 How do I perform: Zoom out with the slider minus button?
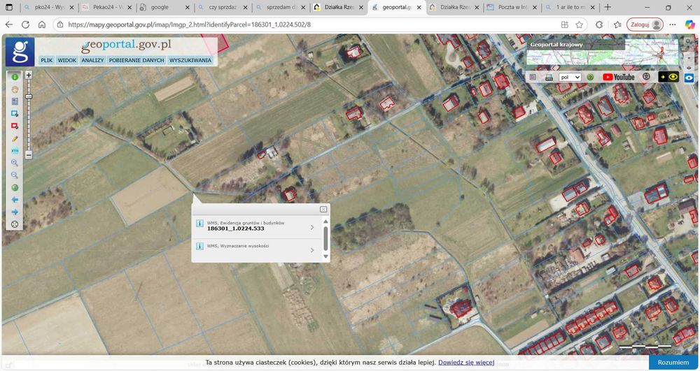(29, 155)
